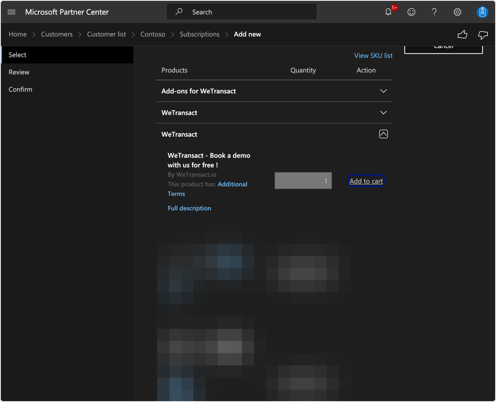The height and width of the screenshot is (402, 496).
Task: Select the Confirm step
Action: (x=20, y=89)
